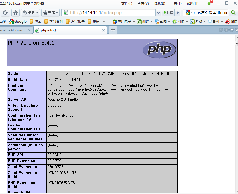Click the 百度 bookmark

[x=3, y=22]
